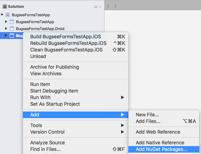Image resolution: width=201 pixels, height=154 pixels.
Task: Select Unload from the context menu
Action: click(76, 56)
